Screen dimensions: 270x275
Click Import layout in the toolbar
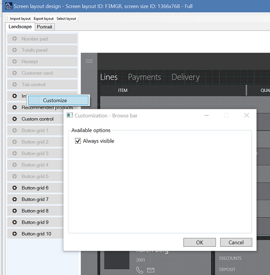pos(20,19)
